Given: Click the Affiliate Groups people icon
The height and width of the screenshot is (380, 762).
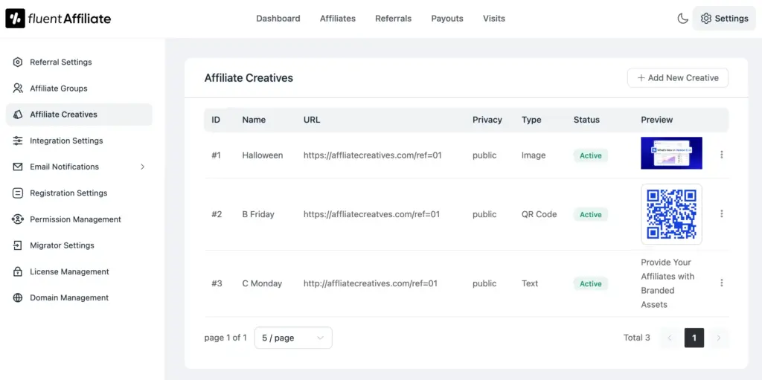Looking at the screenshot, I should coord(18,88).
